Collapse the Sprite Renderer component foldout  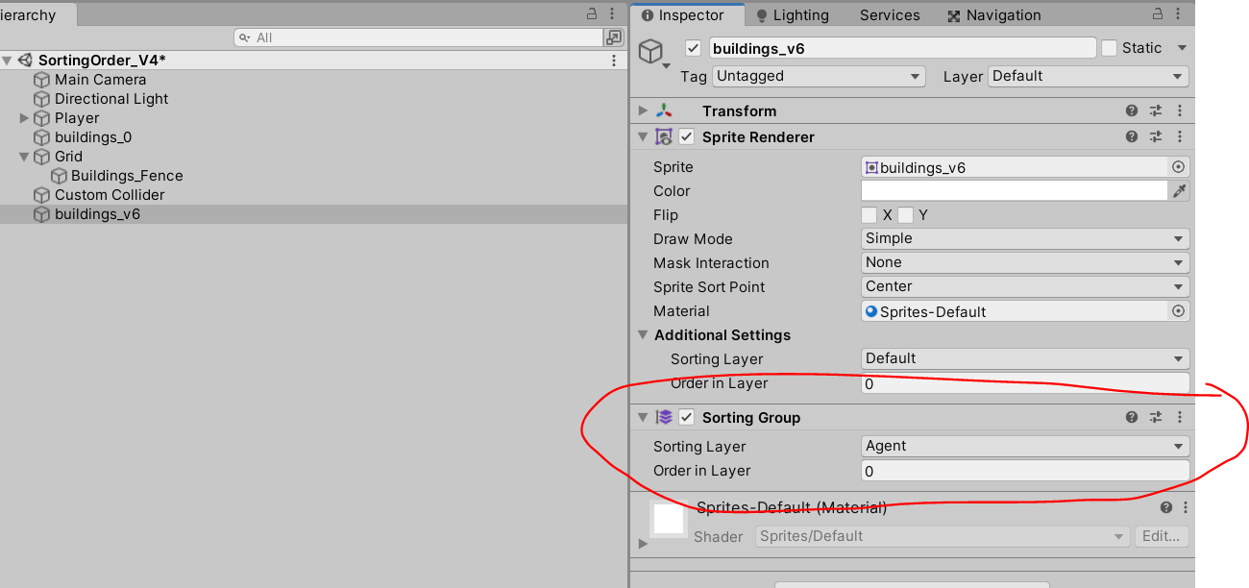coord(644,137)
